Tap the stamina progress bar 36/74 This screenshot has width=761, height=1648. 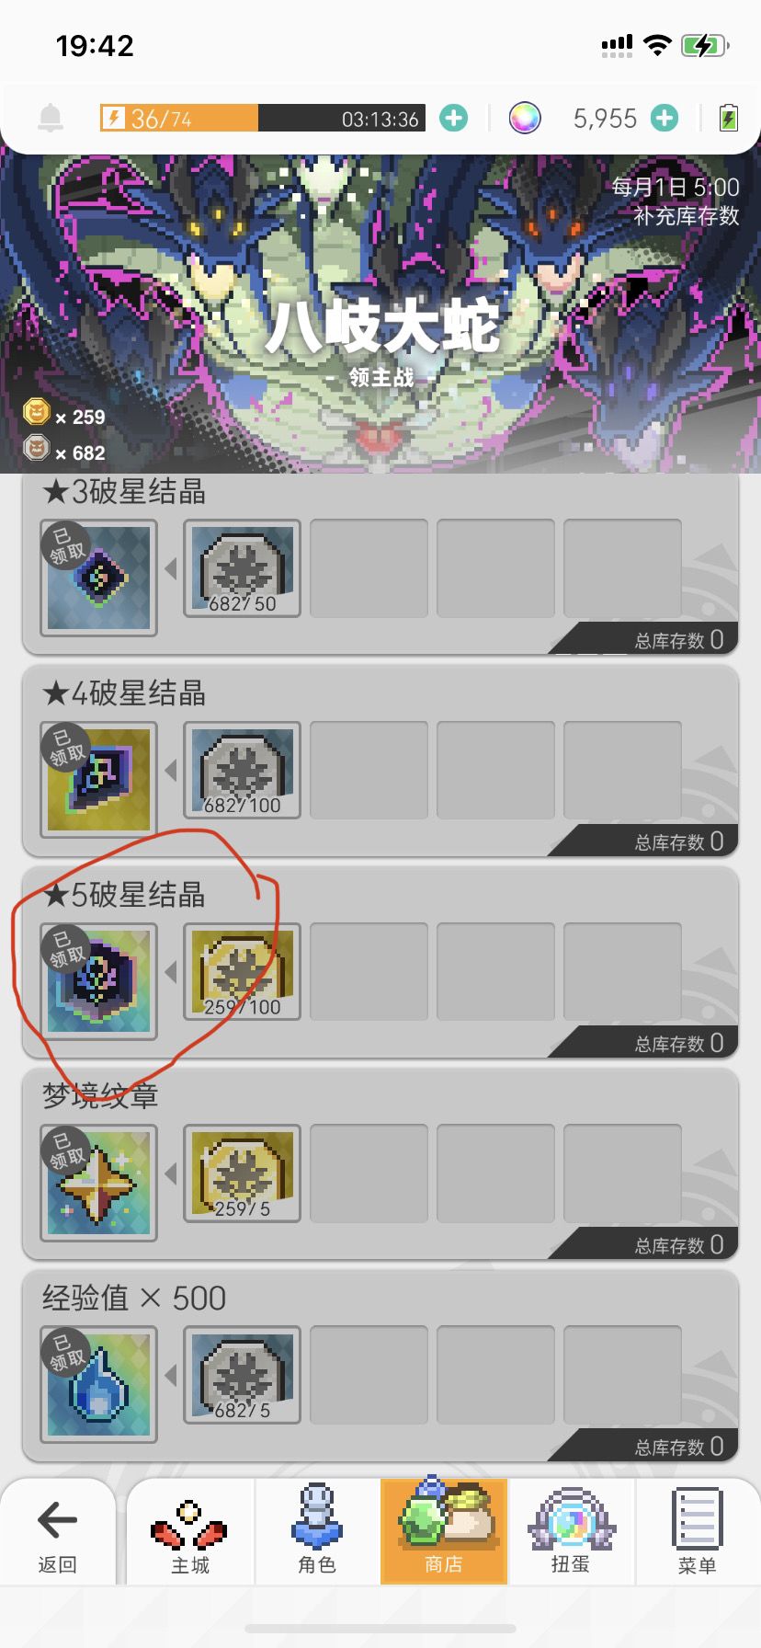(x=262, y=118)
